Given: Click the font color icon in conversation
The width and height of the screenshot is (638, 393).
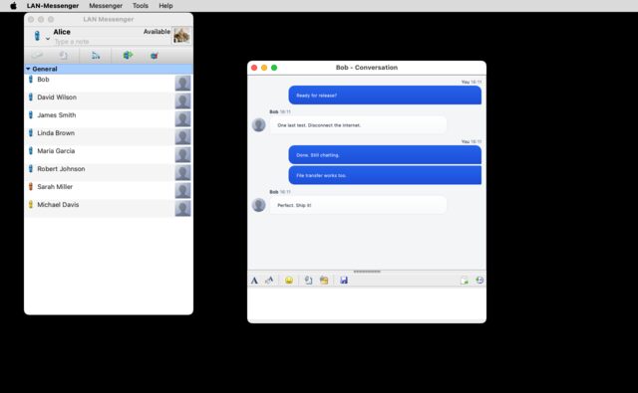Looking at the screenshot, I should click(x=269, y=281).
